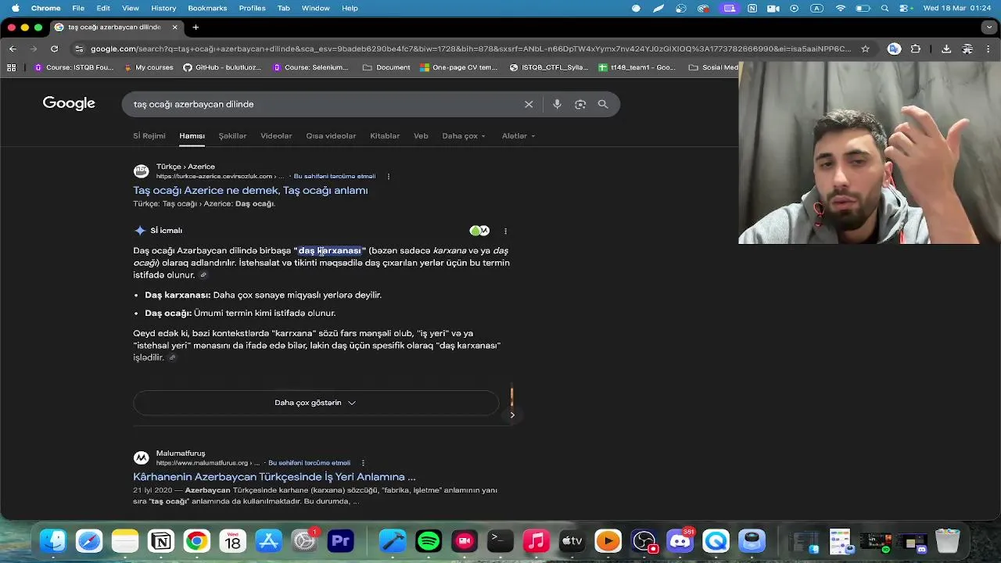Click 'Bu səhifəni tərcümə etməli' under Malumatfuruş
Viewport: 1001px width, 563px height.
[309, 463]
